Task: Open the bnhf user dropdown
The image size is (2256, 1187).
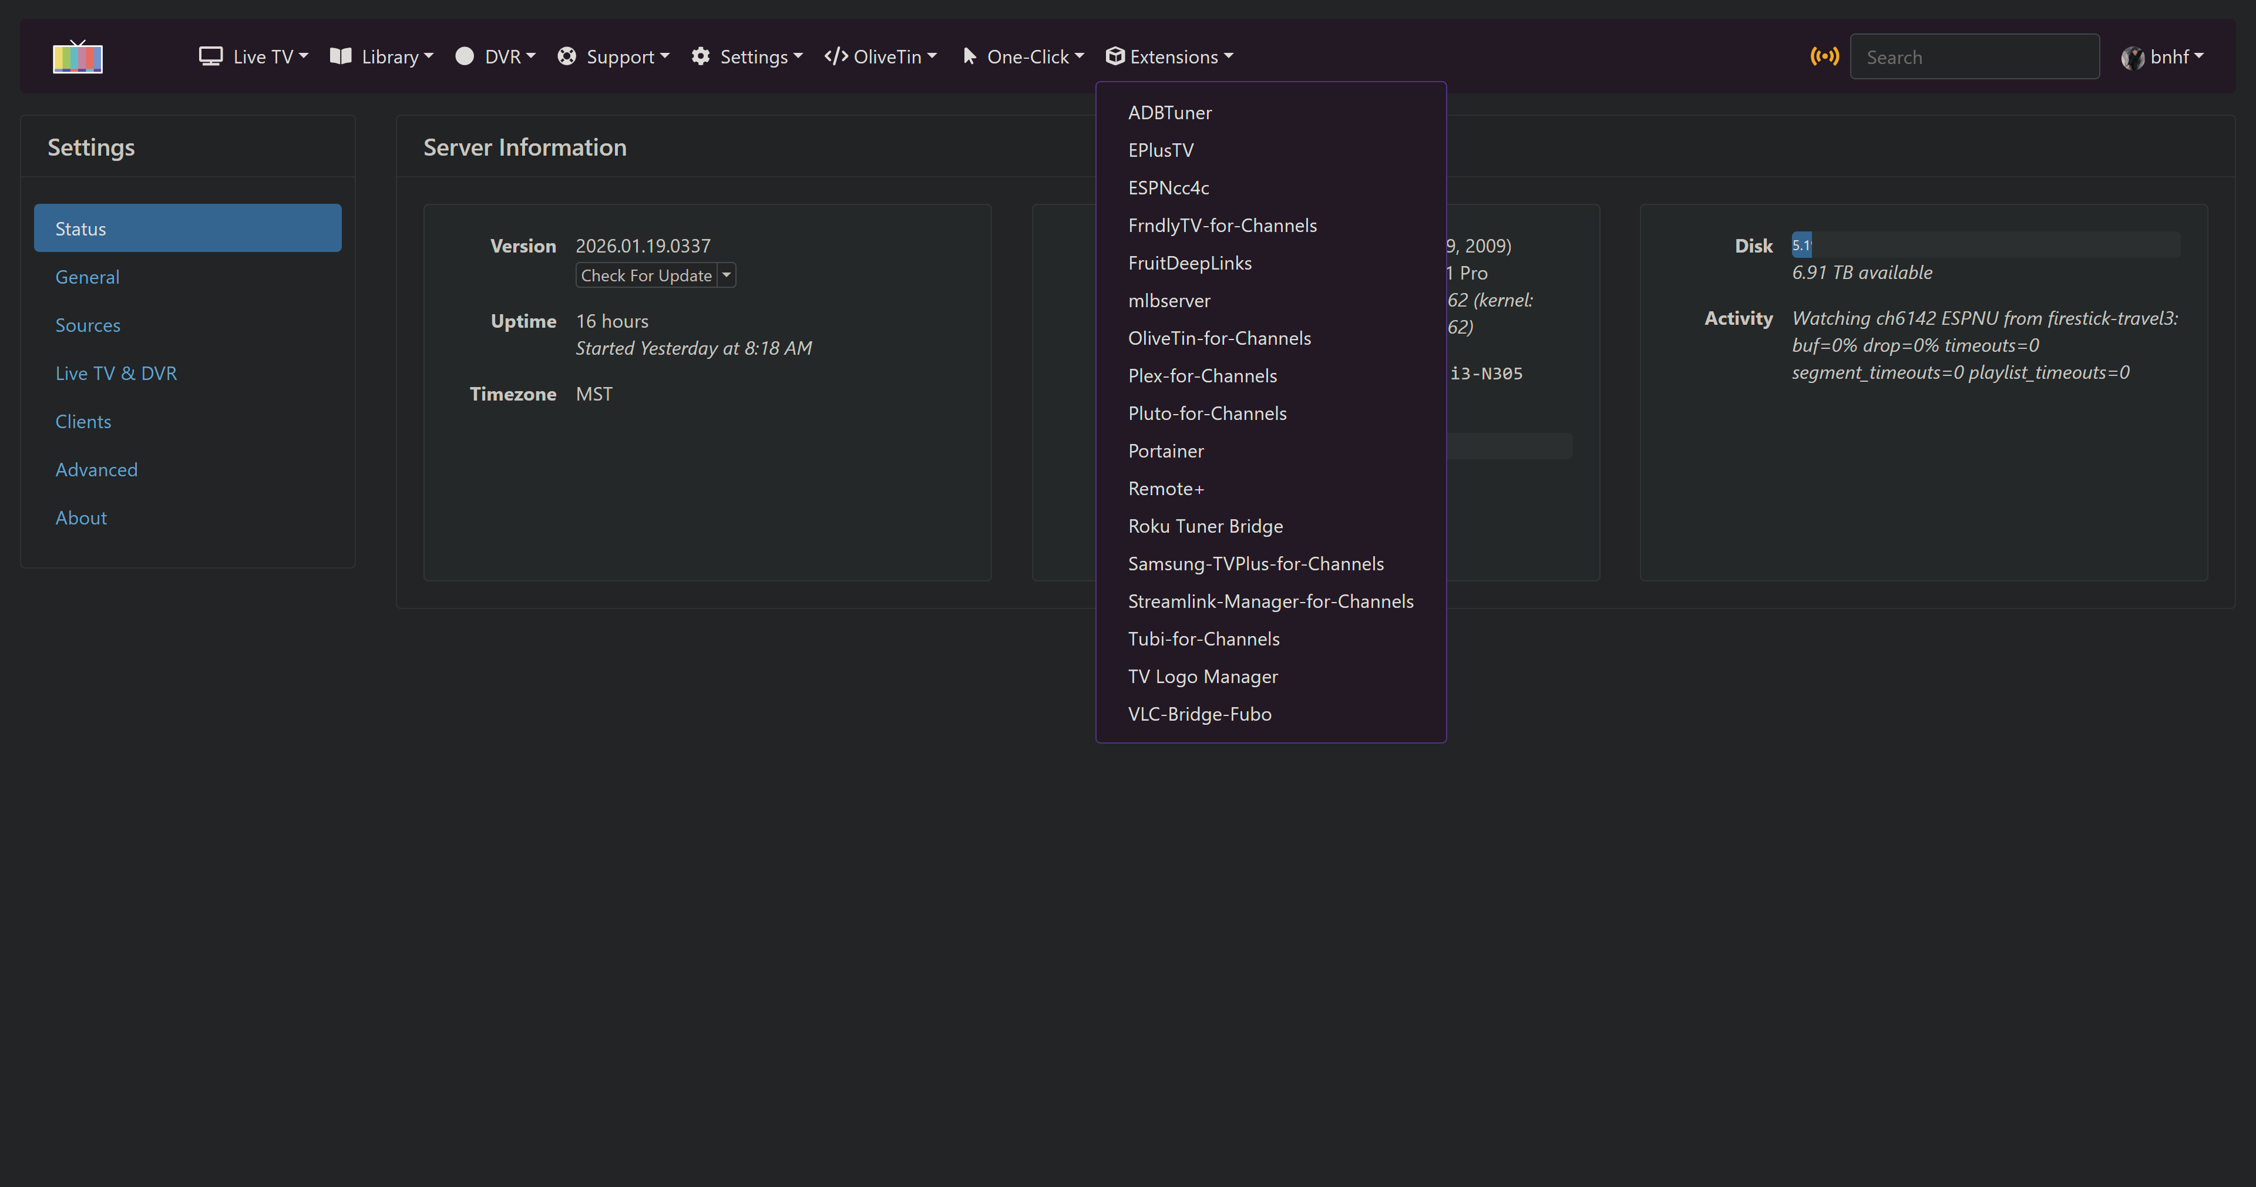Action: [x=2163, y=57]
